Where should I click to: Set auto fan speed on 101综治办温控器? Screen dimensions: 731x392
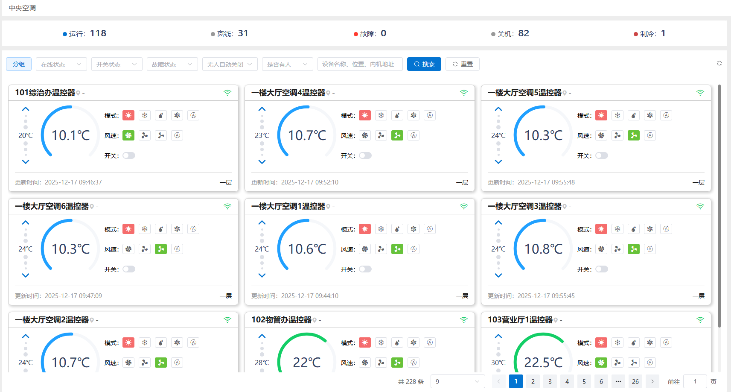click(177, 135)
